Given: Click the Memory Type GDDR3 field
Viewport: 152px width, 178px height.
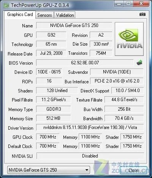Looking at the screenshot, I should [x=54, y=109].
